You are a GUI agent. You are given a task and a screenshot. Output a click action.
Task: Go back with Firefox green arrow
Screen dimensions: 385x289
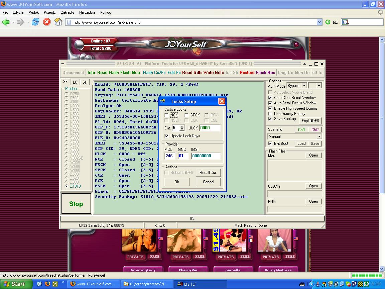(6, 22)
